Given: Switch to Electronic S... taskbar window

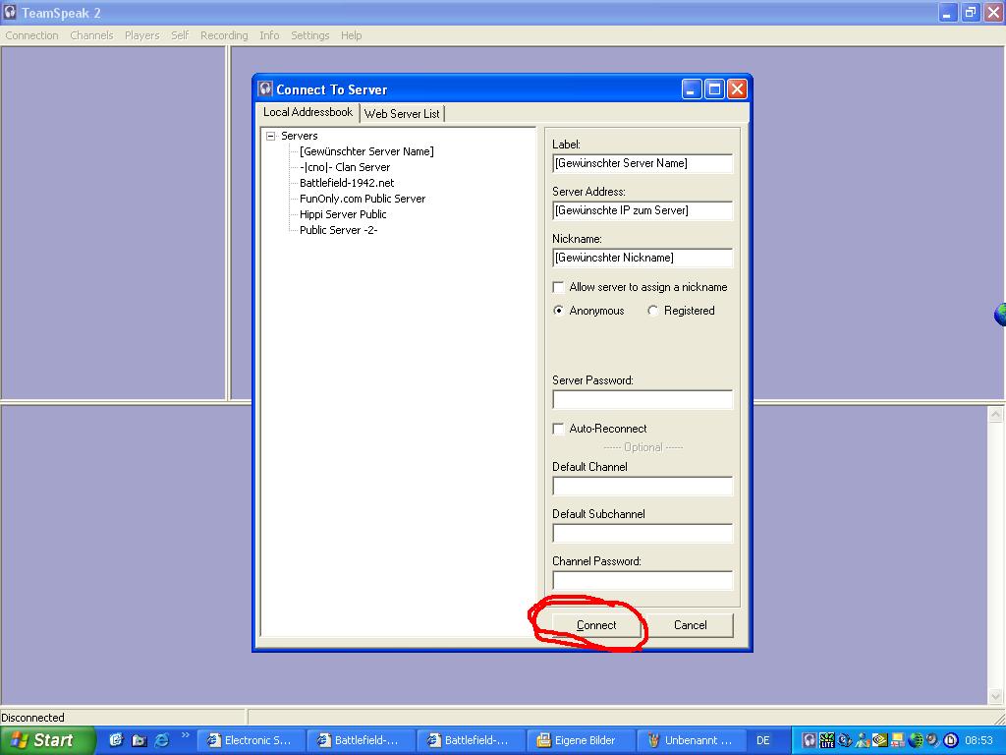Looking at the screenshot, I should (251, 740).
